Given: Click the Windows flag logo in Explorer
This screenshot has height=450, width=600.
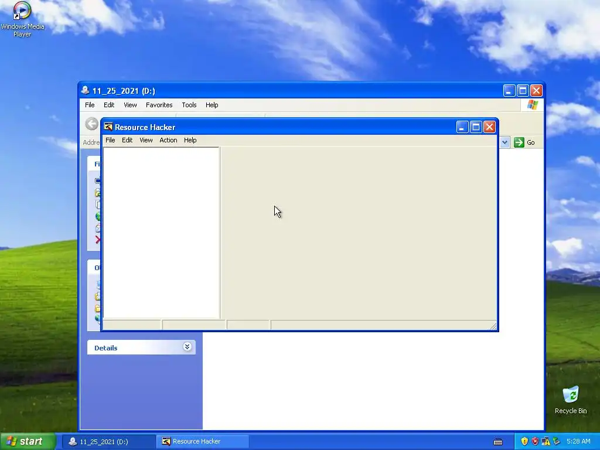Looking at the screenshot, I should (x=532, y=105).
